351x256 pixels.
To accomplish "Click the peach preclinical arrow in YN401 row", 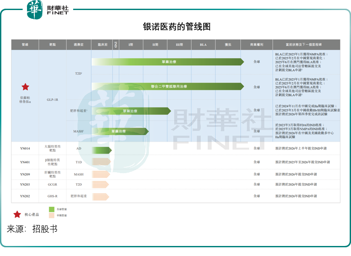I will [101, 162].
